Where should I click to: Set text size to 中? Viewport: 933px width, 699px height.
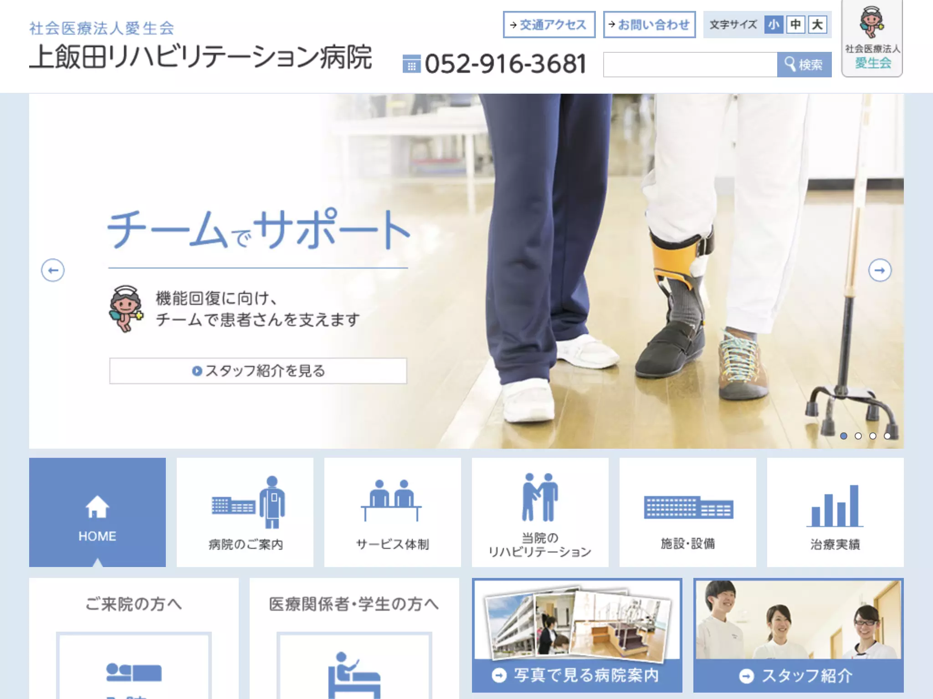click(x=795, y=25)
